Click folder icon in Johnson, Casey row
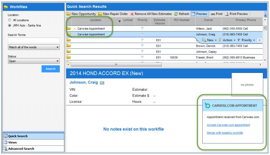Image resolution: width=270 pixels, height=155 pixels. click(x=69, y=52)
